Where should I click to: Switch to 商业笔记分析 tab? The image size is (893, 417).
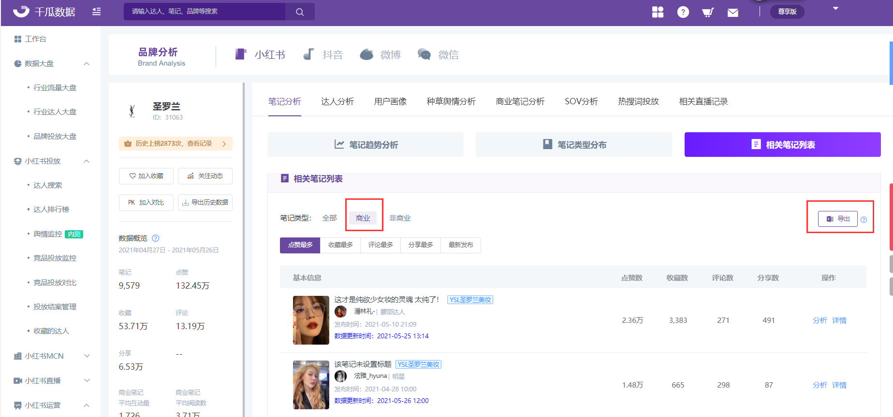520,101
